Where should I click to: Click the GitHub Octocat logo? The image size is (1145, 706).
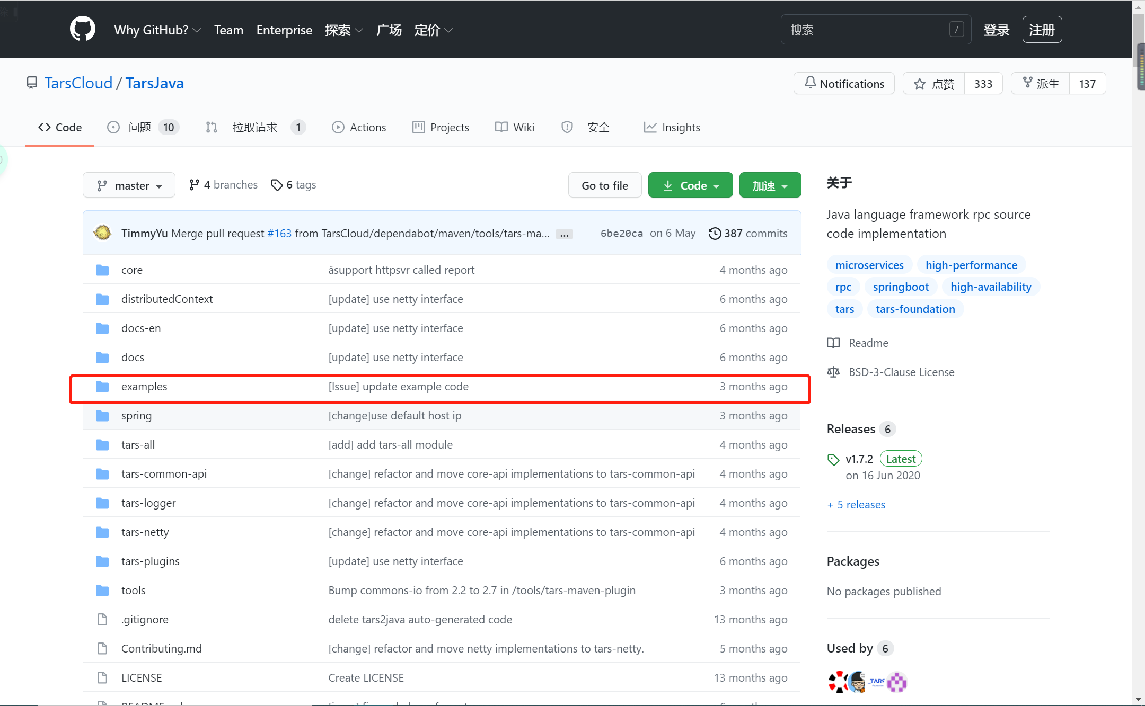pos(83,29)
